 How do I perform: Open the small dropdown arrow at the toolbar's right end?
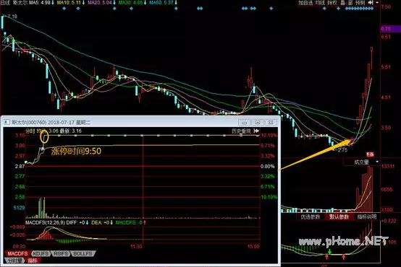(377, 3)
